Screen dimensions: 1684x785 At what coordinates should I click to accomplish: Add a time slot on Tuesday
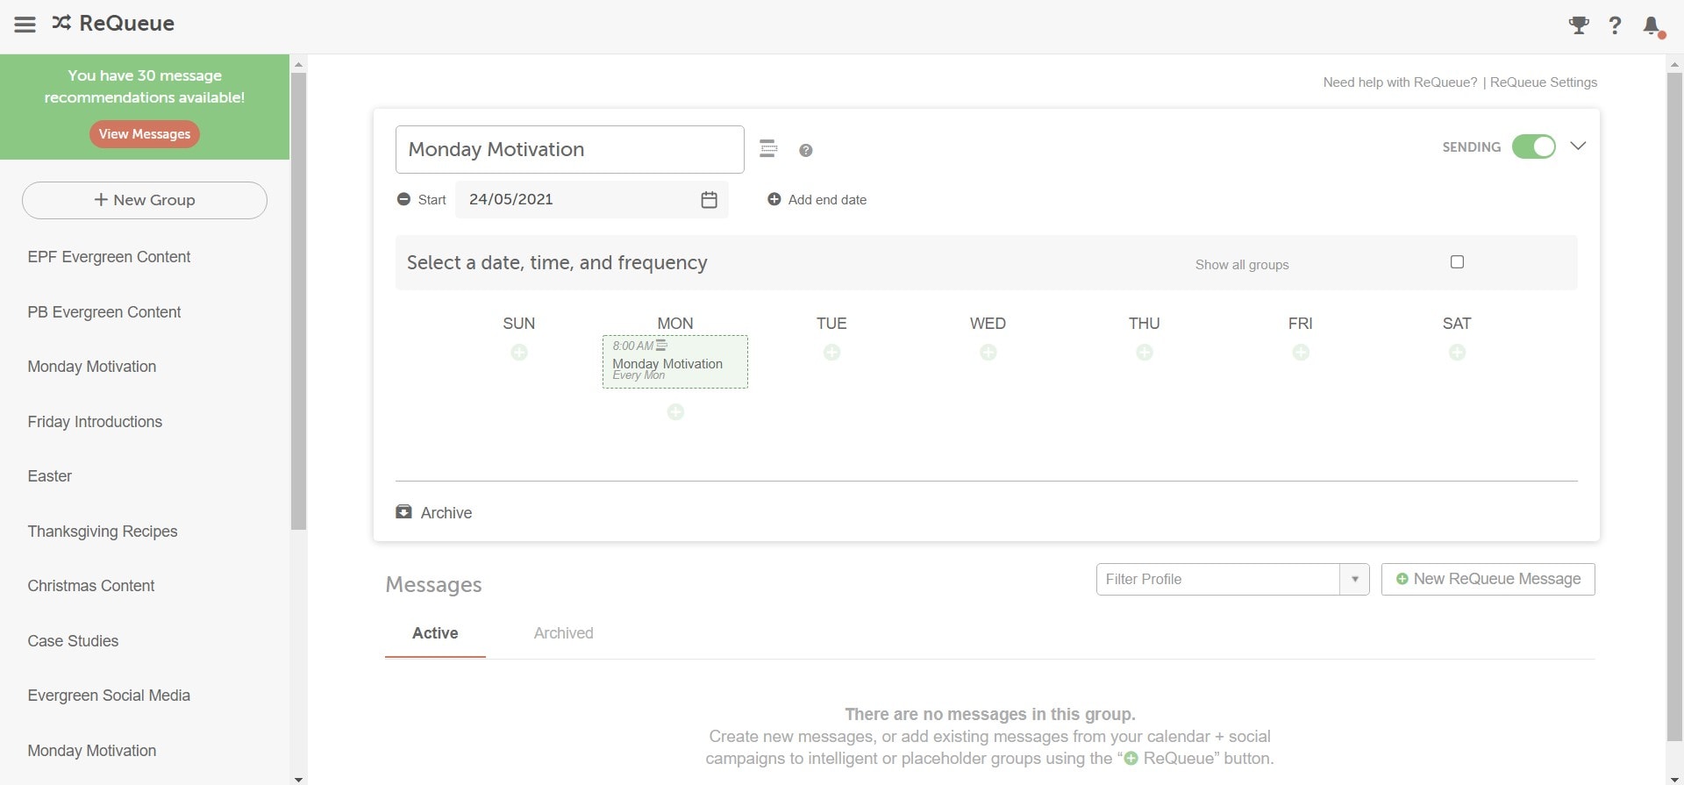point(831,353)
